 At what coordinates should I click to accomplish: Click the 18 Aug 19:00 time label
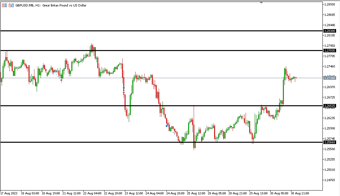tap(51, 193)
